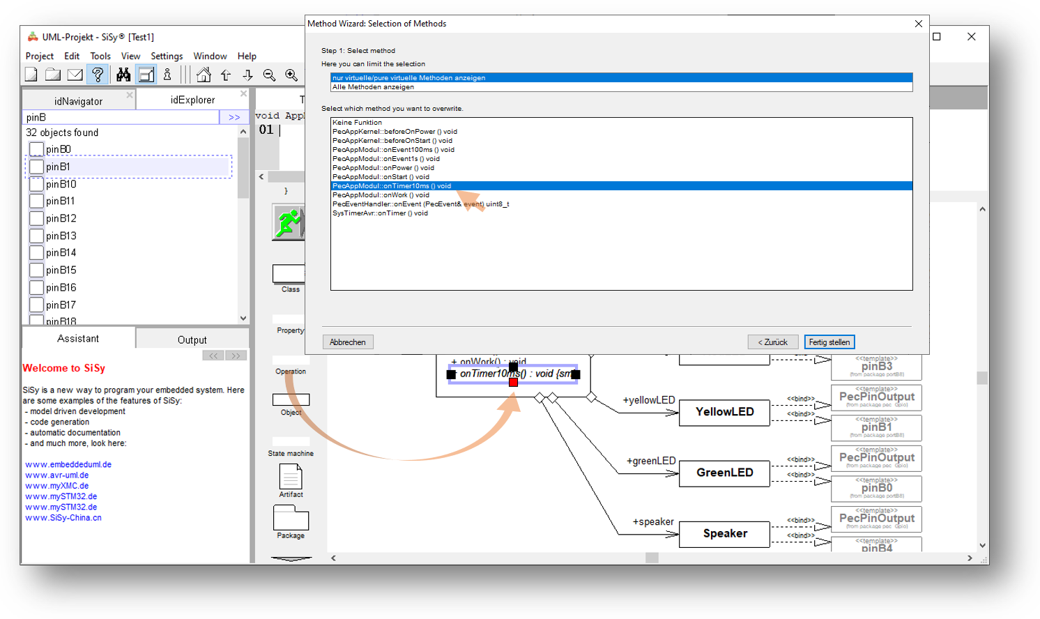The image size is (1040, 619).
Task: Select PecAppModul::onWork () void method
Action: 381,195
